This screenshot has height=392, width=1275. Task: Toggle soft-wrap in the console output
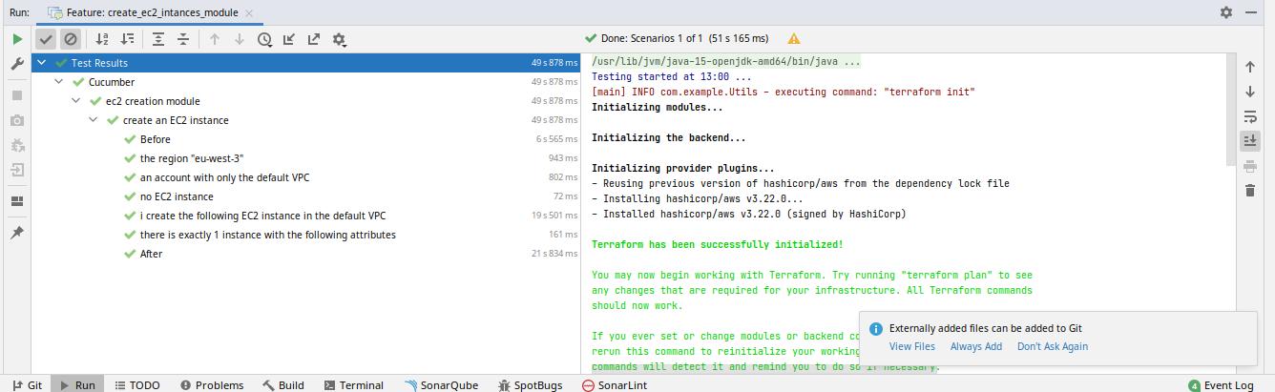click(x=1250, y=116)
